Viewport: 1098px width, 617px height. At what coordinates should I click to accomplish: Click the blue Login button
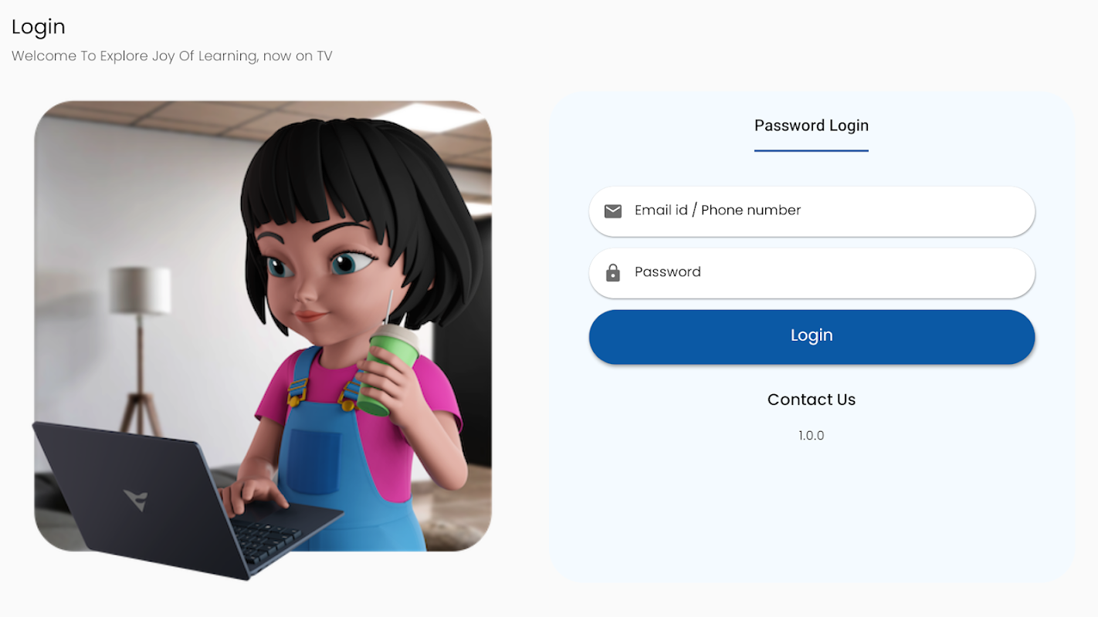[x=812, y=336]
